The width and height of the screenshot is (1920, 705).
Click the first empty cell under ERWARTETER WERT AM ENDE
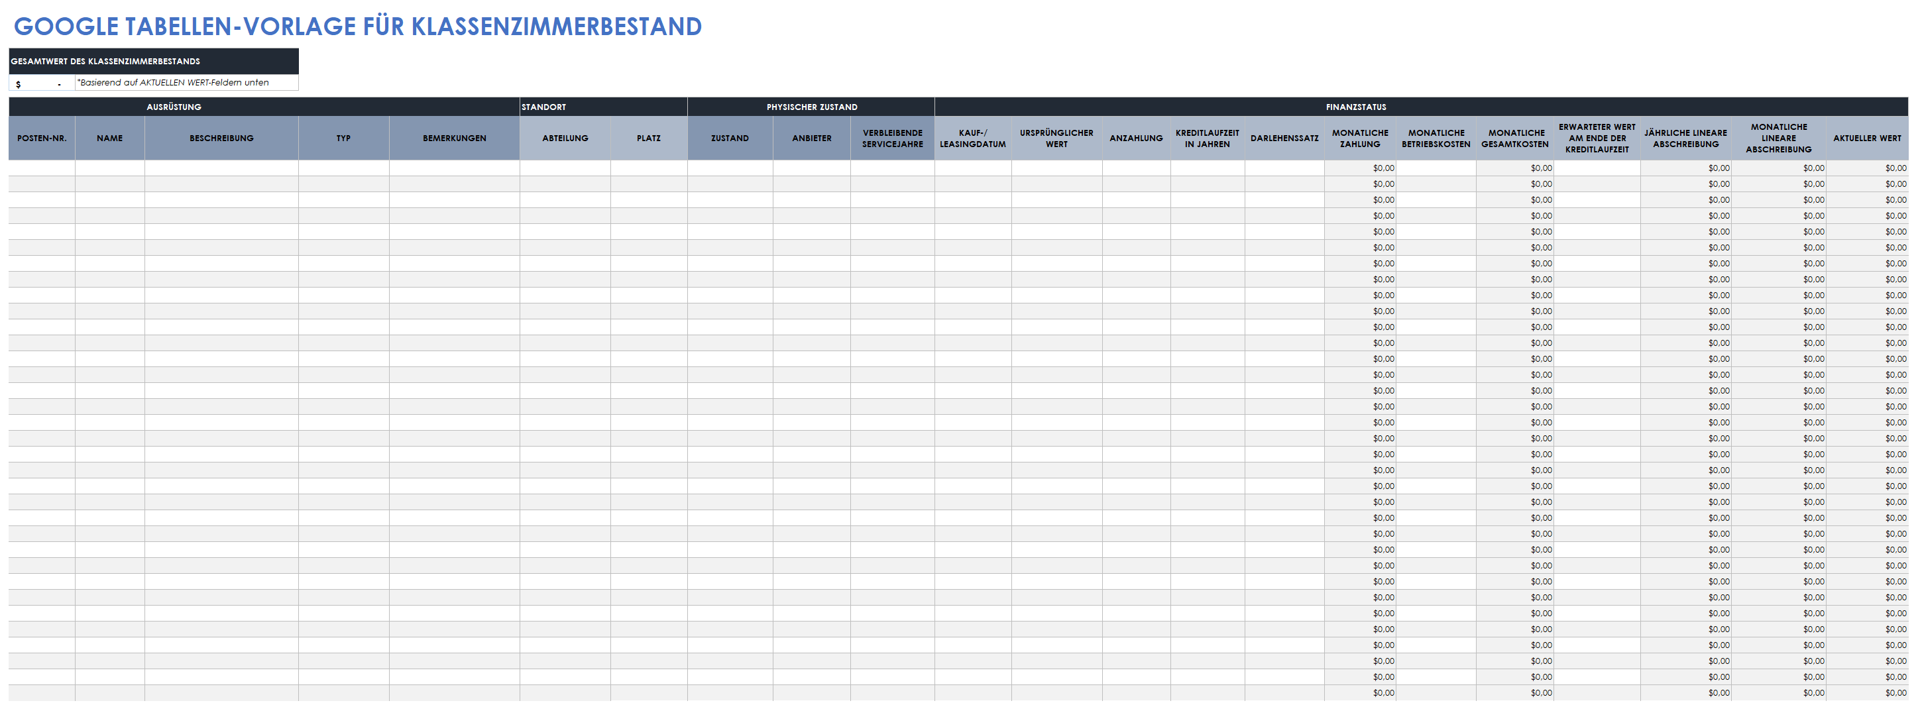click(x=1597, y=168)
